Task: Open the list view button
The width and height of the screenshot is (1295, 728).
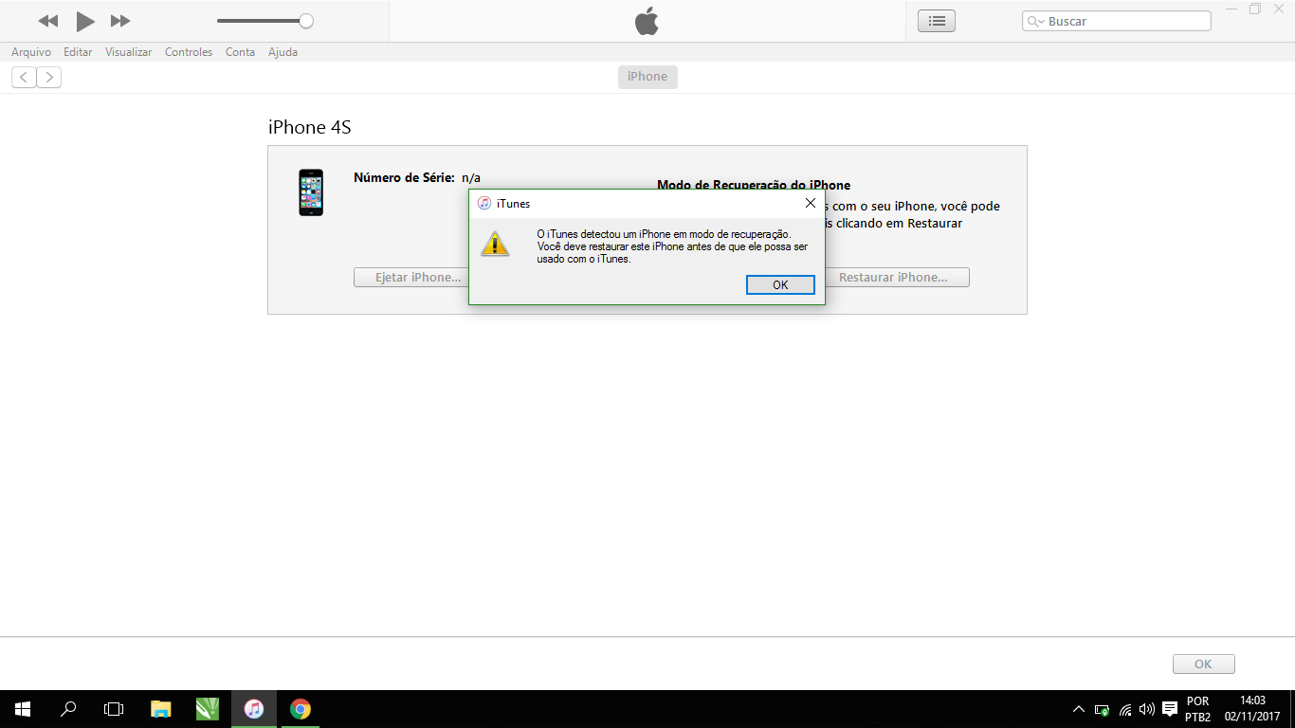Action: point(937,21)
